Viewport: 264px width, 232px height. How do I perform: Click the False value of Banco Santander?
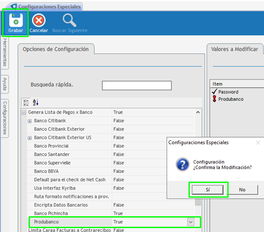[x=119, y=155]
